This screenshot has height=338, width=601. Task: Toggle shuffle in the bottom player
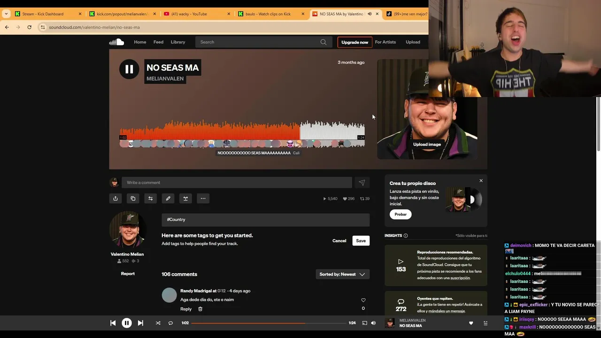tap(158, 323)
